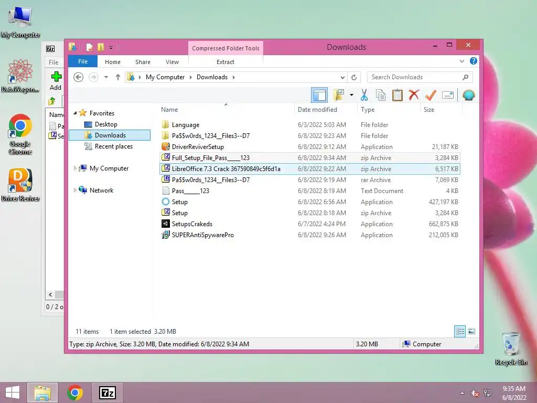Image resolution: width=537 pixels, height=403 pixels.
Task: Open the New folder icon dropdown arrow
Action: click(351, 95)
